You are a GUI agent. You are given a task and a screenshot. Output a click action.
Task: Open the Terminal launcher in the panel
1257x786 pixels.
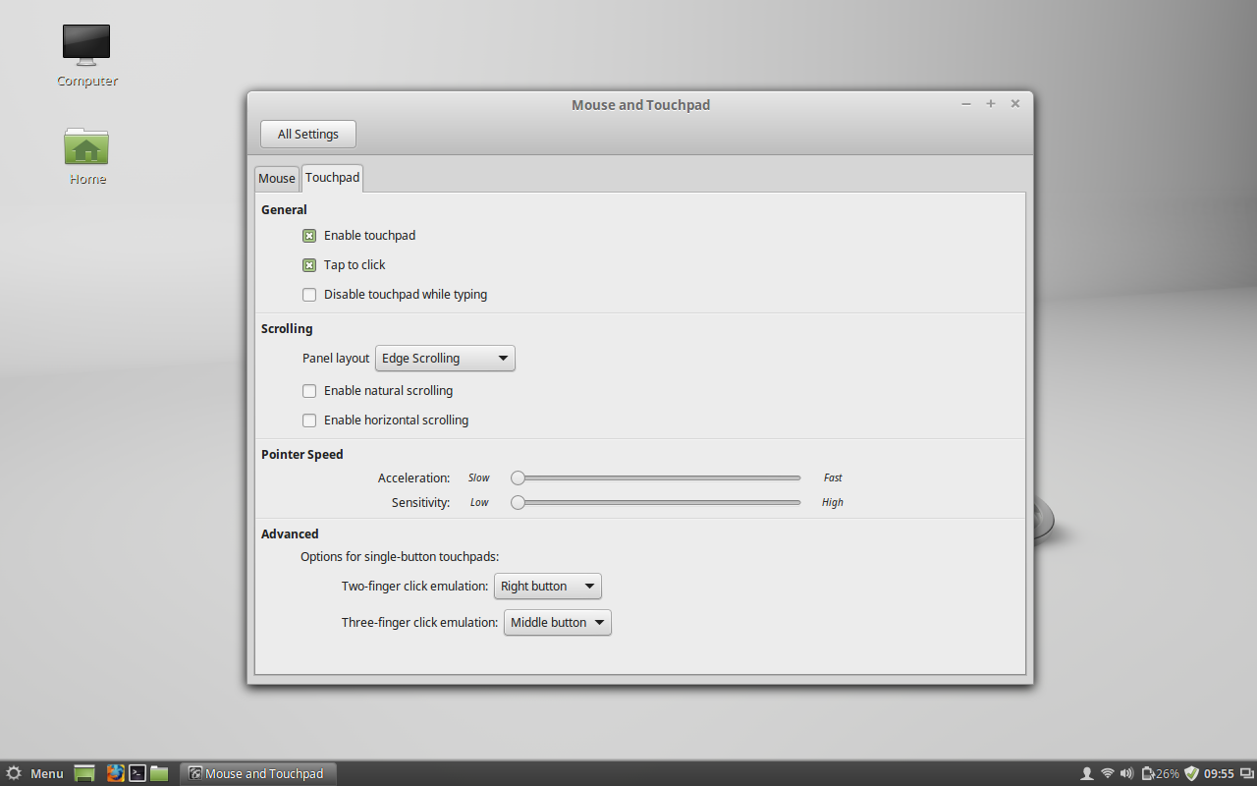138,773
